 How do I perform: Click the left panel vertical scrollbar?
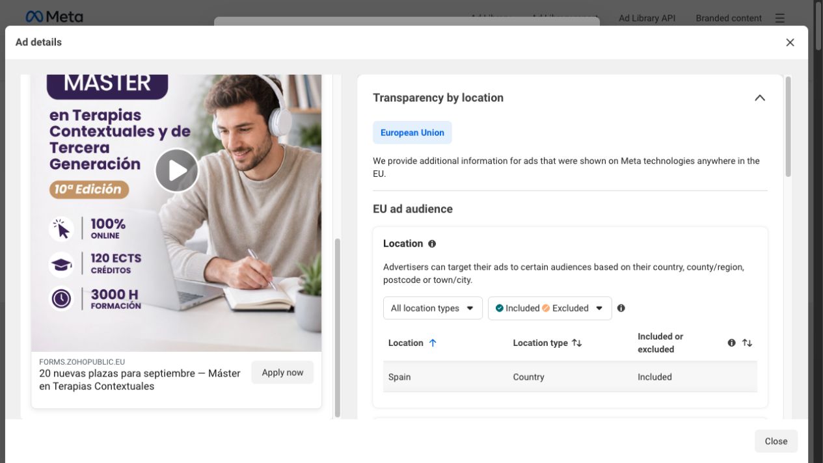[x=337, y=328]
